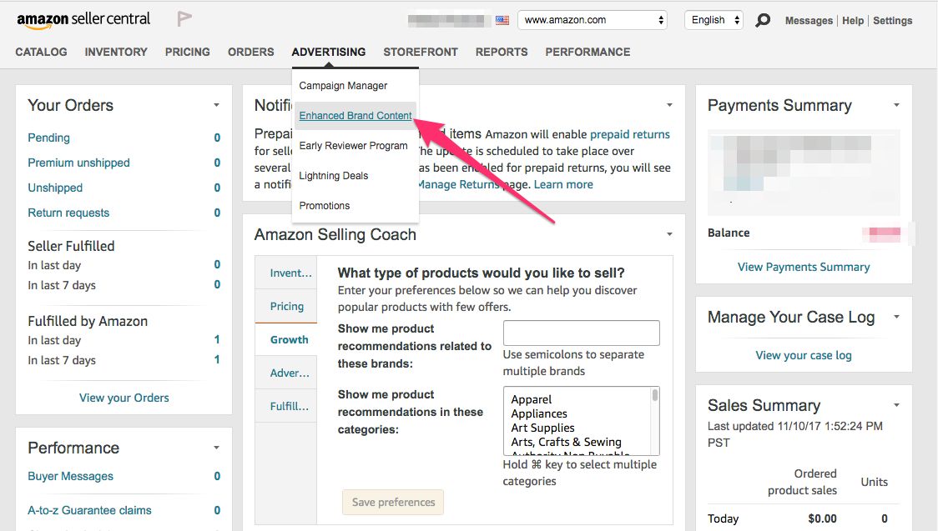
Task: Open the Advertising menu
Action: (329, 52)
